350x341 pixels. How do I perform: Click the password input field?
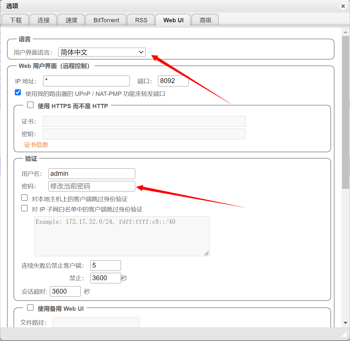click(92, 186)
